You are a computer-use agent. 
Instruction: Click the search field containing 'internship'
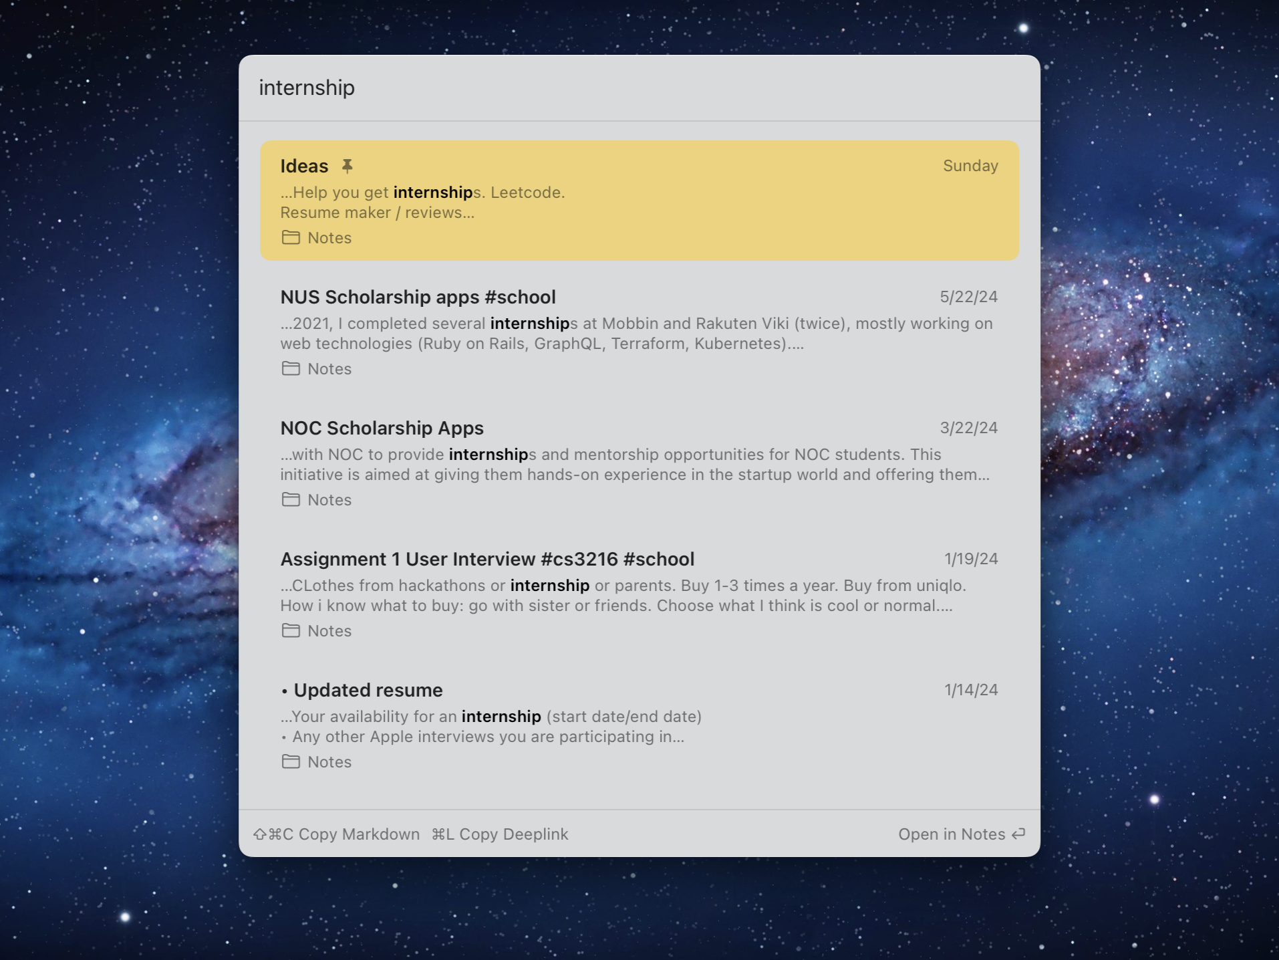[639, 88]
